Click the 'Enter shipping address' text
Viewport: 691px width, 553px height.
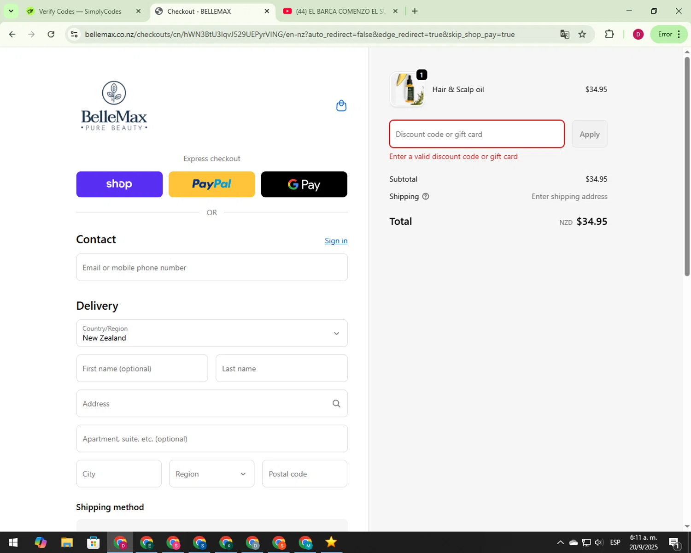coord(569,196)
